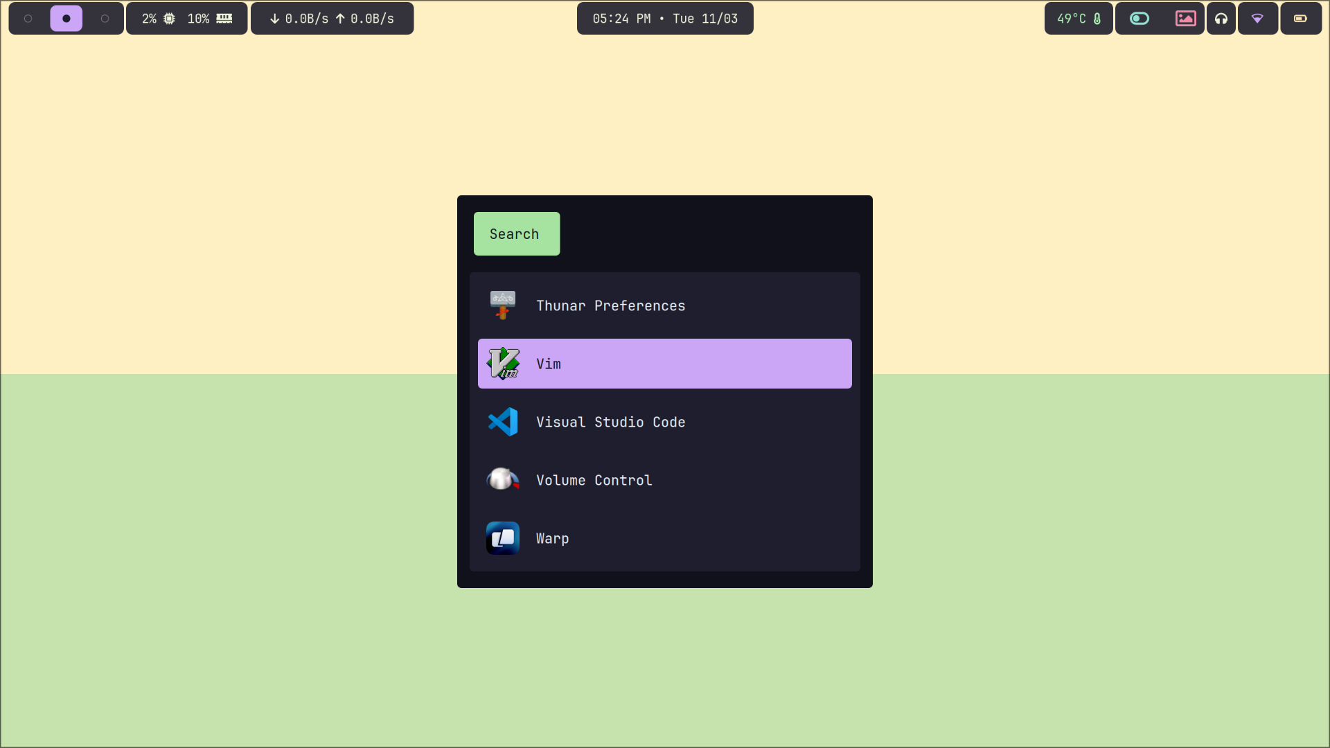Click the download arrow network icon
Viewport: 1330px width, 748px height.
(275, 19)
